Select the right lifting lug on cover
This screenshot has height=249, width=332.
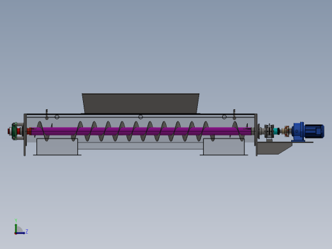point(234,114)
